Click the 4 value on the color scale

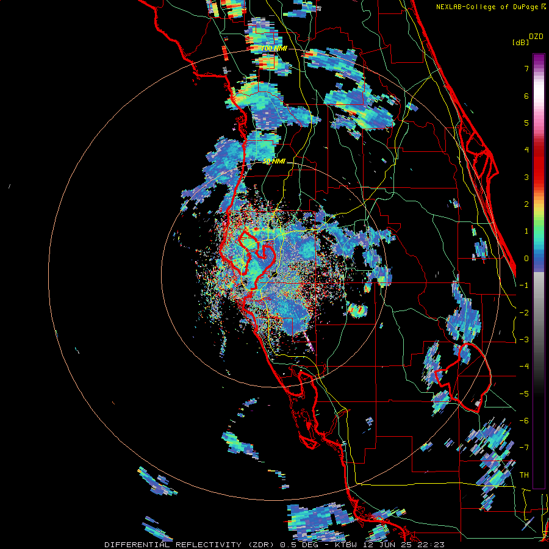[526, 150]
